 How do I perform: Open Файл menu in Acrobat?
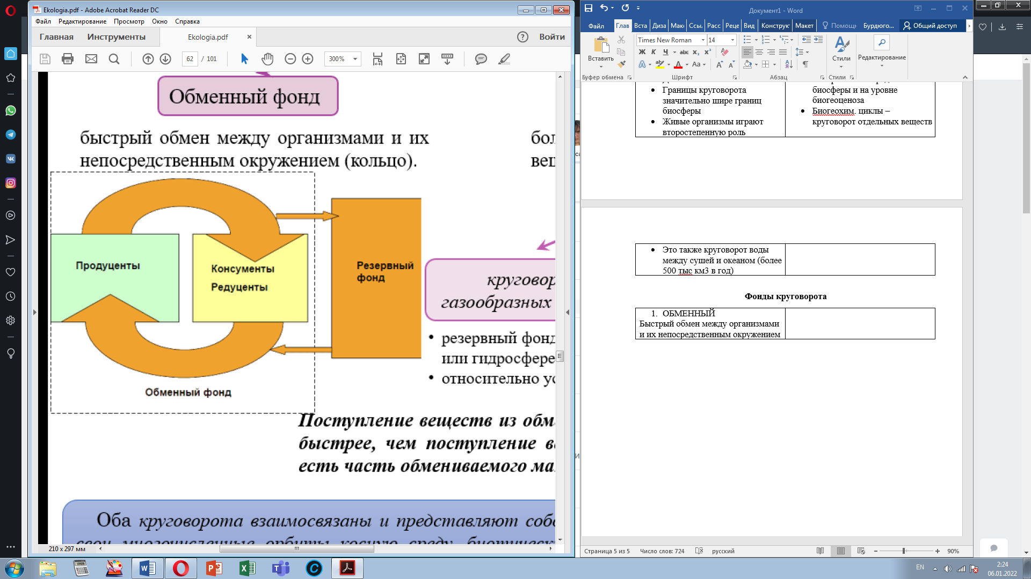click(43, 21)
